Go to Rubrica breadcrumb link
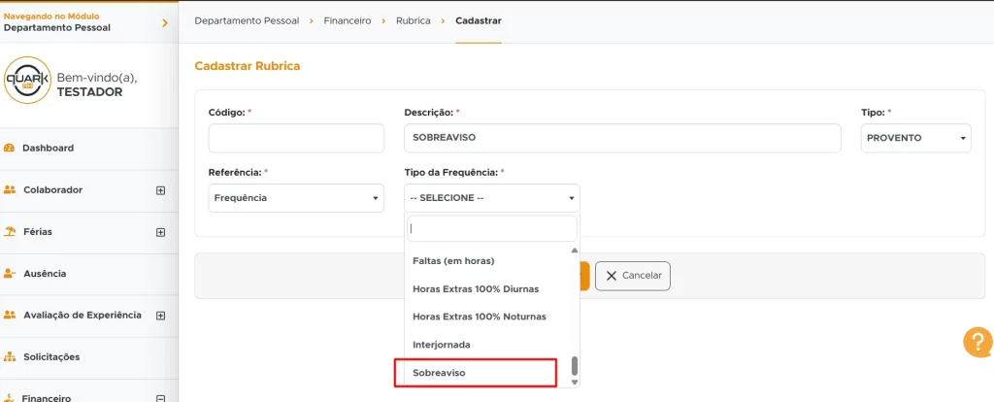This screenshot has width=994, height=402. (x=413, y=20)
